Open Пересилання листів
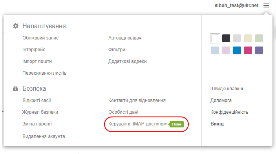 (44, 73)
